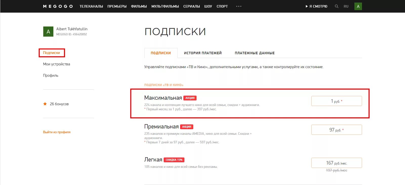Image resolution: width=405 pixels, height=185 pixels.
Task: Click the Первый месяц за 1 руб. note
Action: (180, 109)
